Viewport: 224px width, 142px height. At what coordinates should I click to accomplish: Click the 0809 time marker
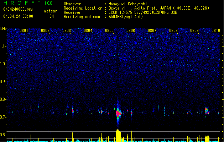pos(194,31)
